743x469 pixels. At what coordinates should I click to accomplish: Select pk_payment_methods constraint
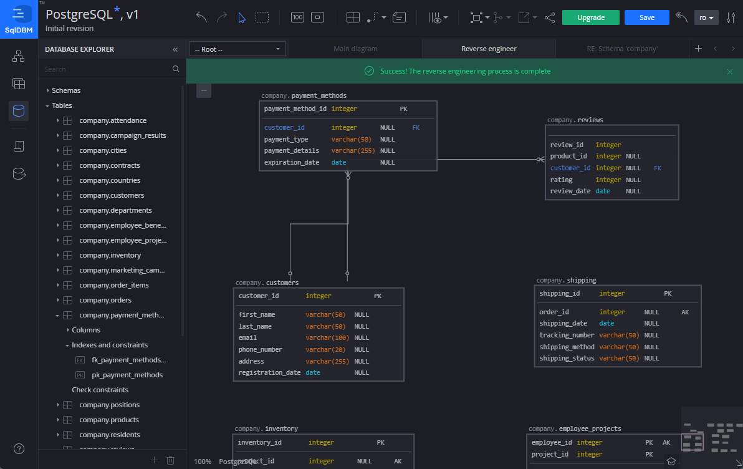[127, 375]
